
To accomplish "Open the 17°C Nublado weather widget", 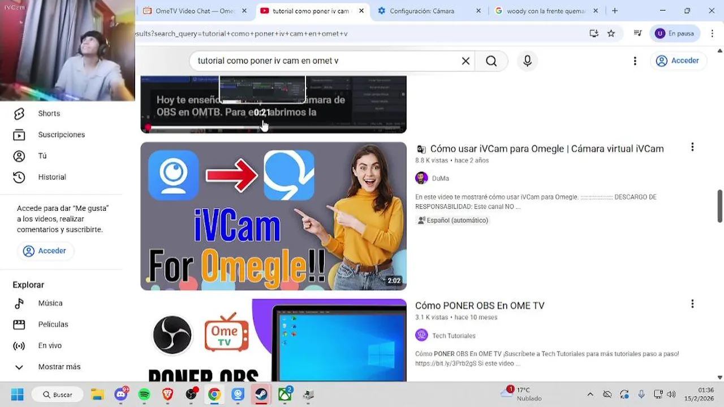I will [x=522, y=394].
